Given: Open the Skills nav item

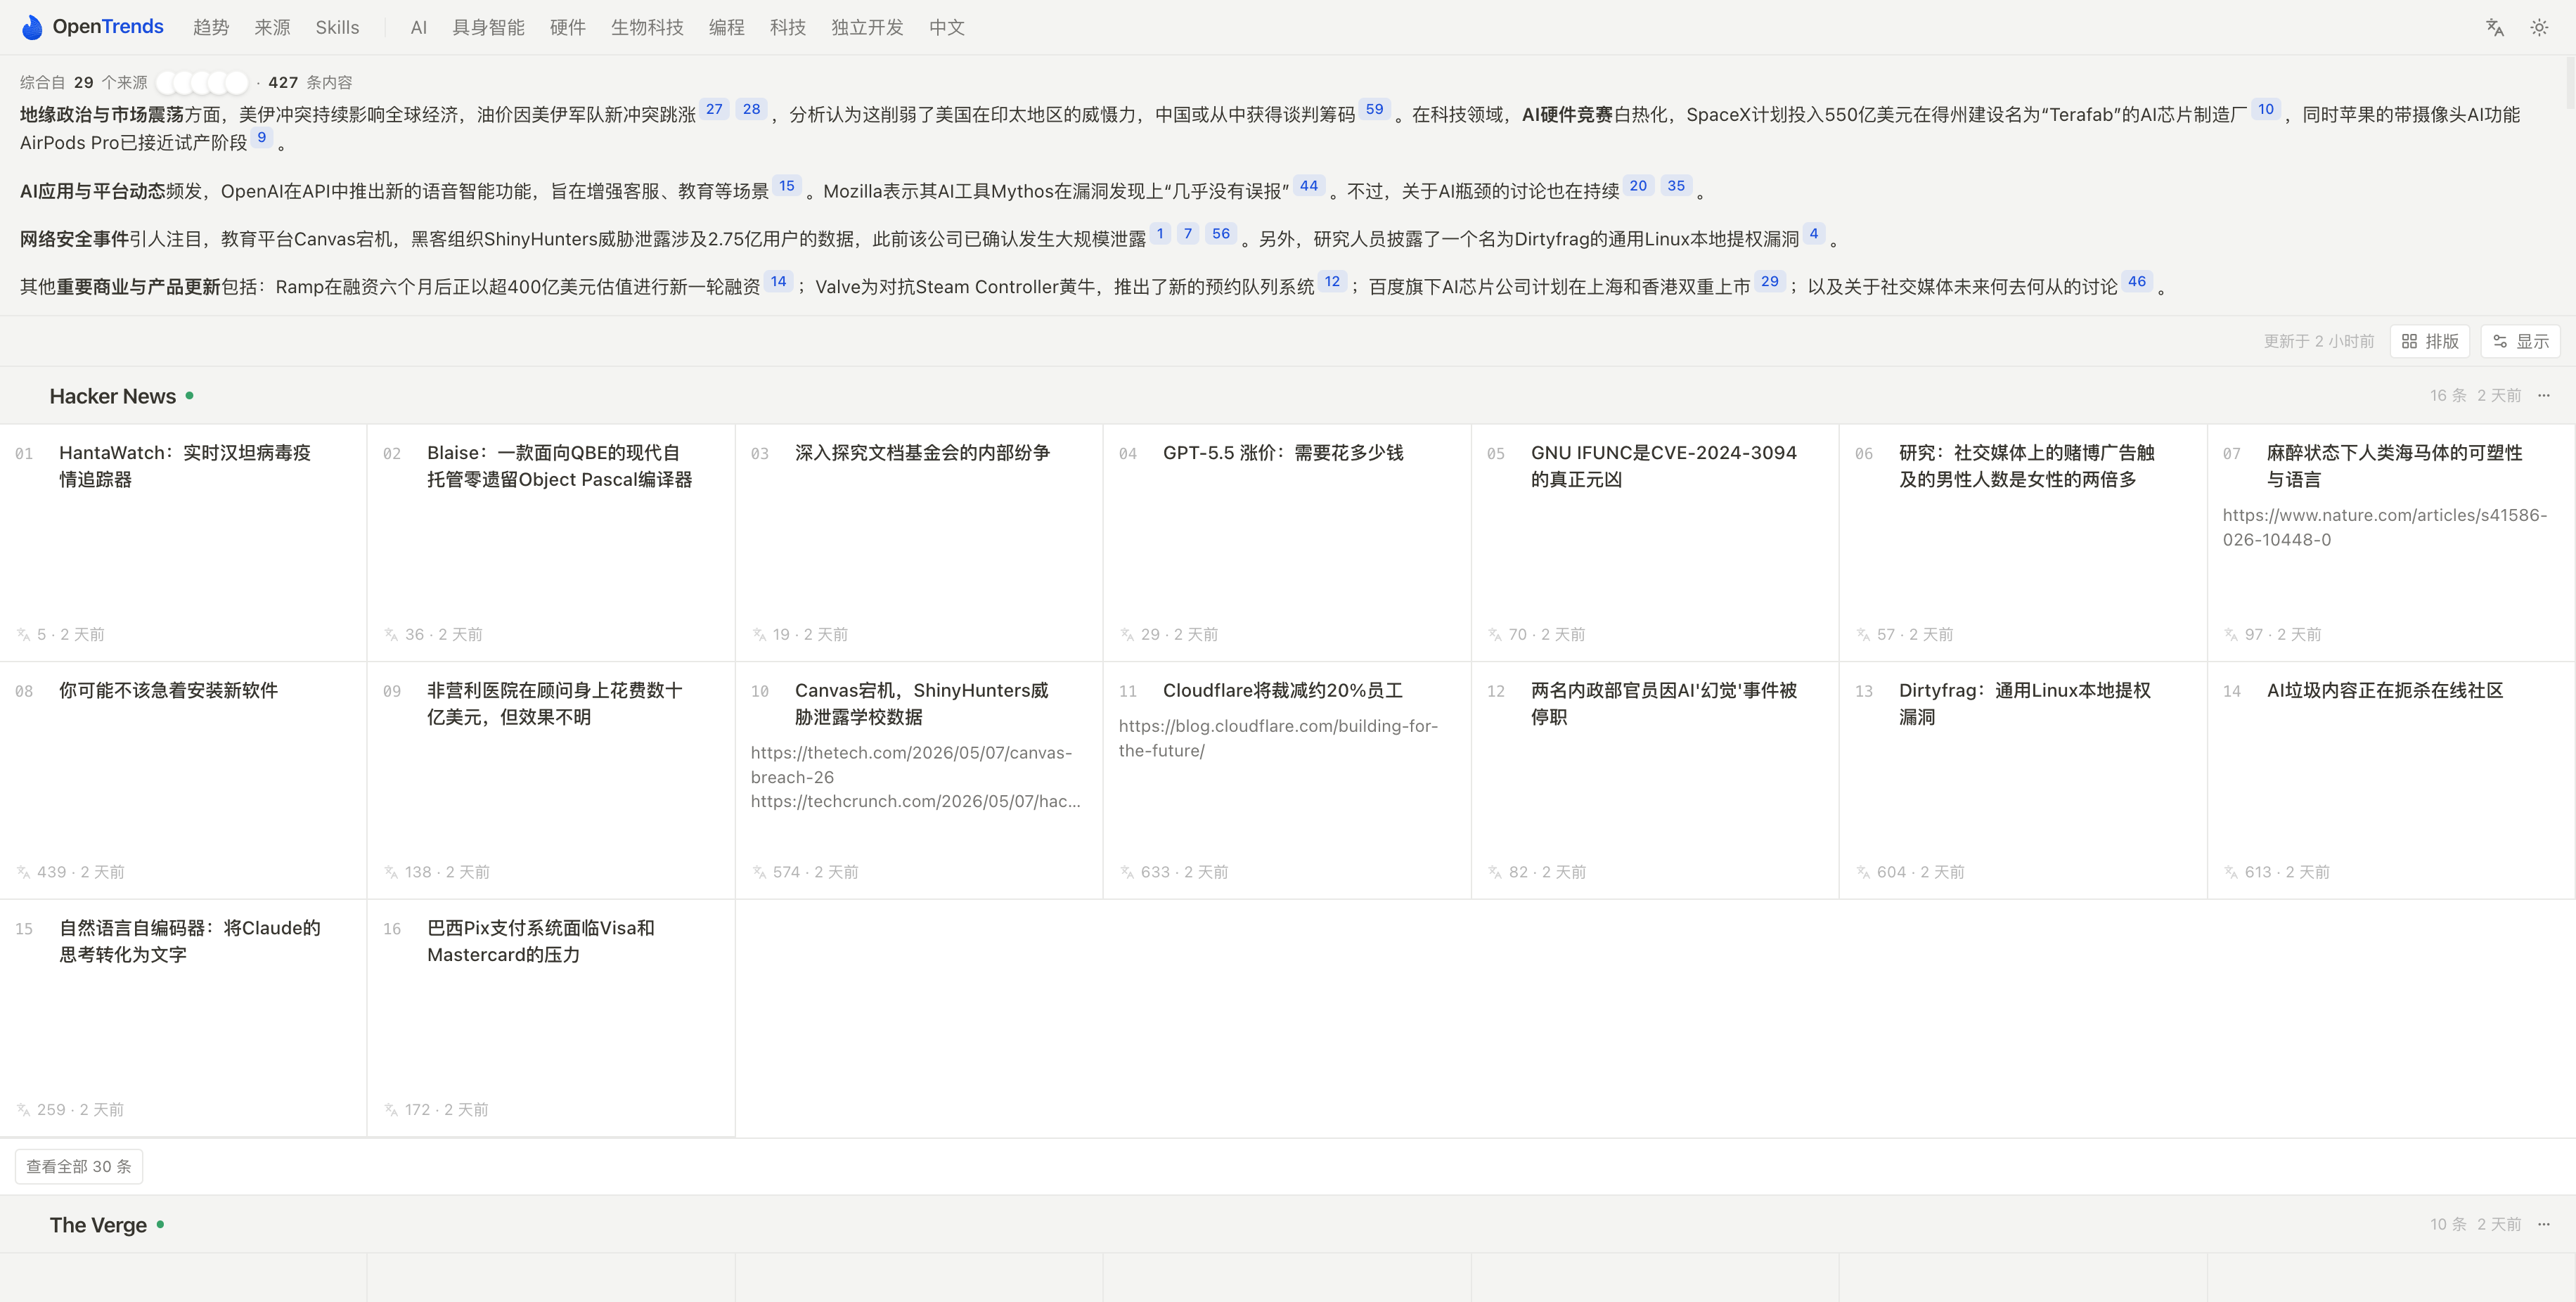Looking at the screenshot, I should [337, 27].
